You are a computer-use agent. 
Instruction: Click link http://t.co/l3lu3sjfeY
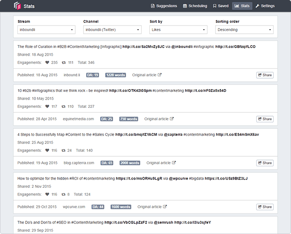point(193,222)
